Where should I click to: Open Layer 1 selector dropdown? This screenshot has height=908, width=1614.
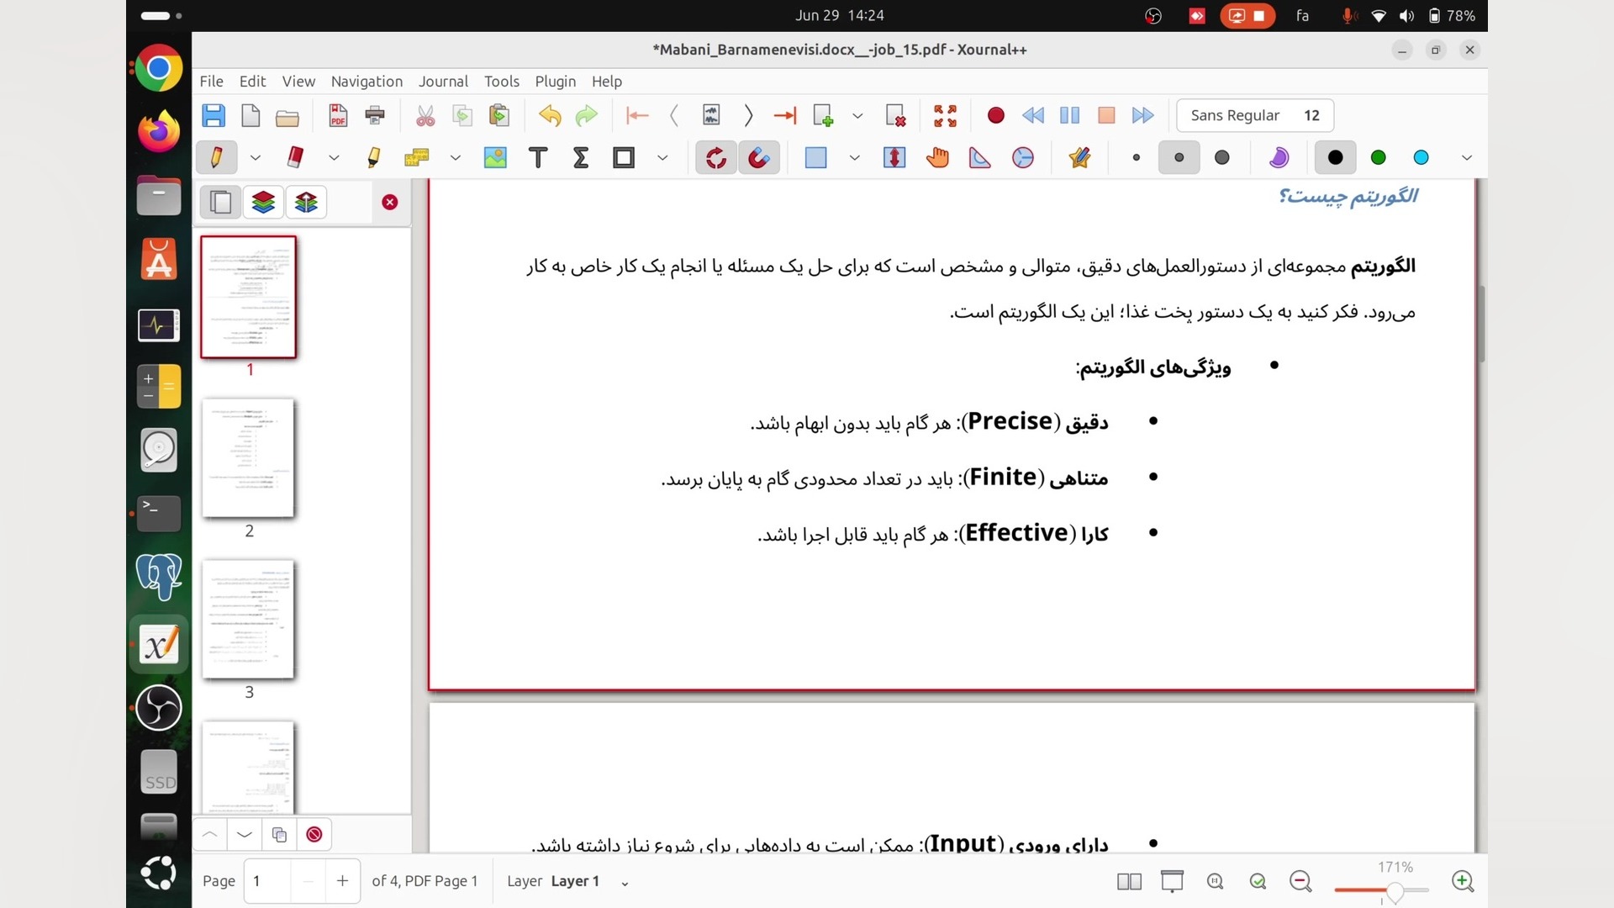[625, 883]
